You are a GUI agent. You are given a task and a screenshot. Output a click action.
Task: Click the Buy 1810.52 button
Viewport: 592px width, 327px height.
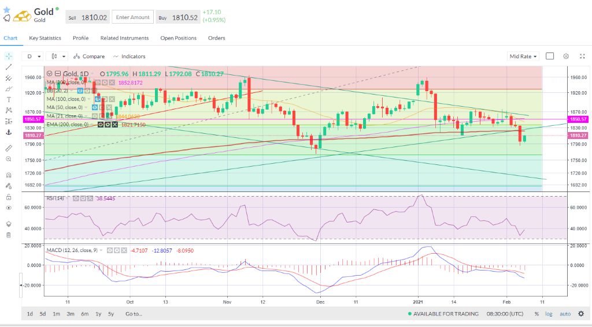point(177,17)
